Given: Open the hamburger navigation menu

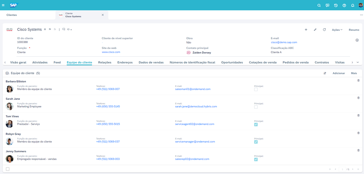Looking at the screenshot, I should tap(3, 5).
